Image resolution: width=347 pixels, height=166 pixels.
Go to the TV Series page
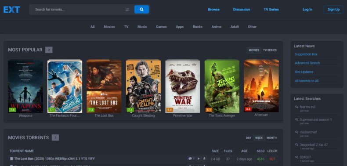tap(271, 9)
